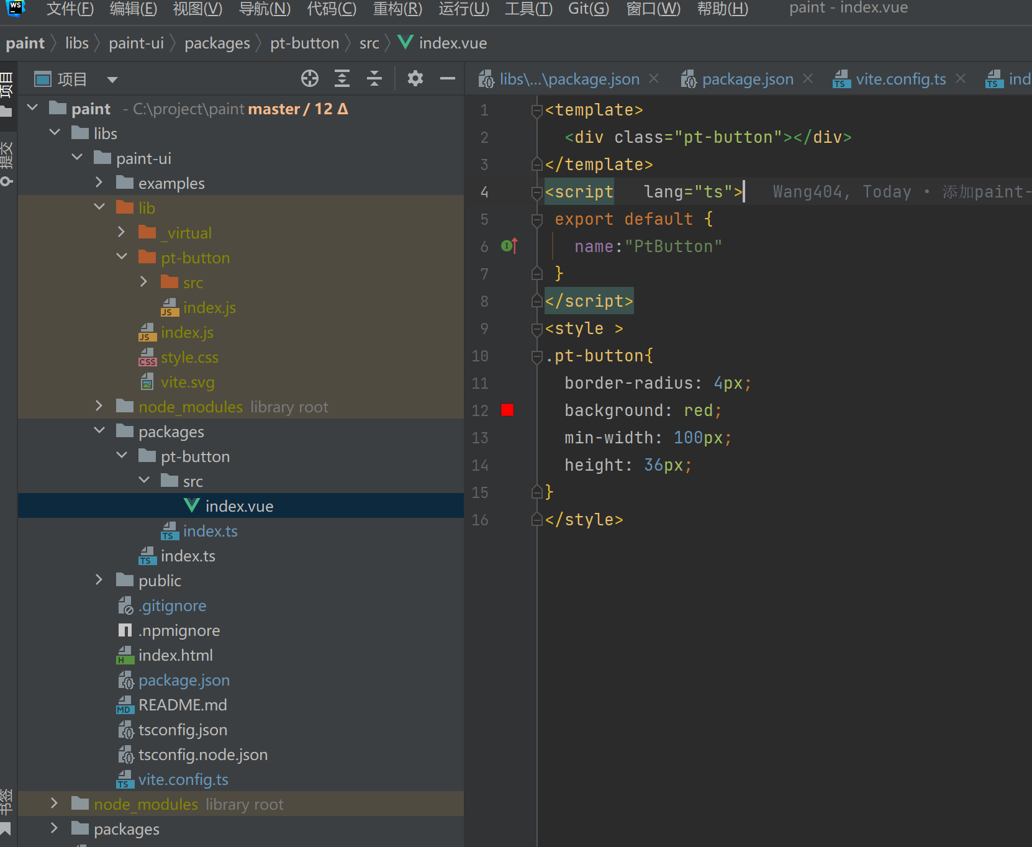Open the 窗口(W) menu
Screen dimensions: 1032x847
coord(653,9)
